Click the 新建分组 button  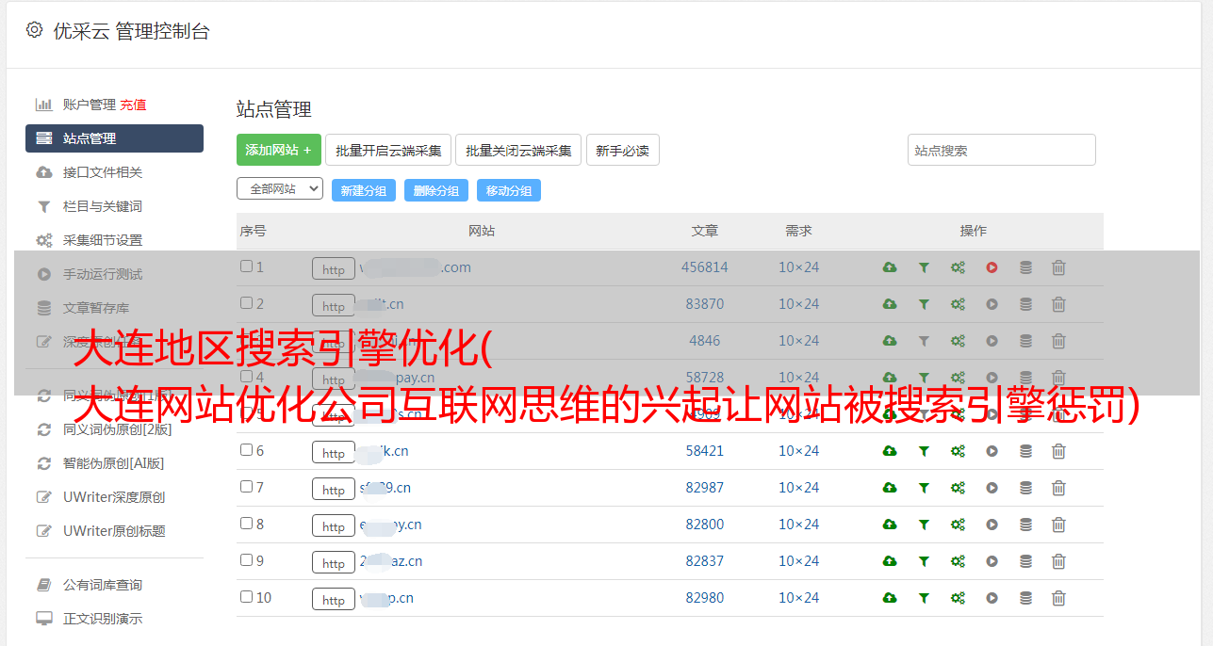point(364,190)
